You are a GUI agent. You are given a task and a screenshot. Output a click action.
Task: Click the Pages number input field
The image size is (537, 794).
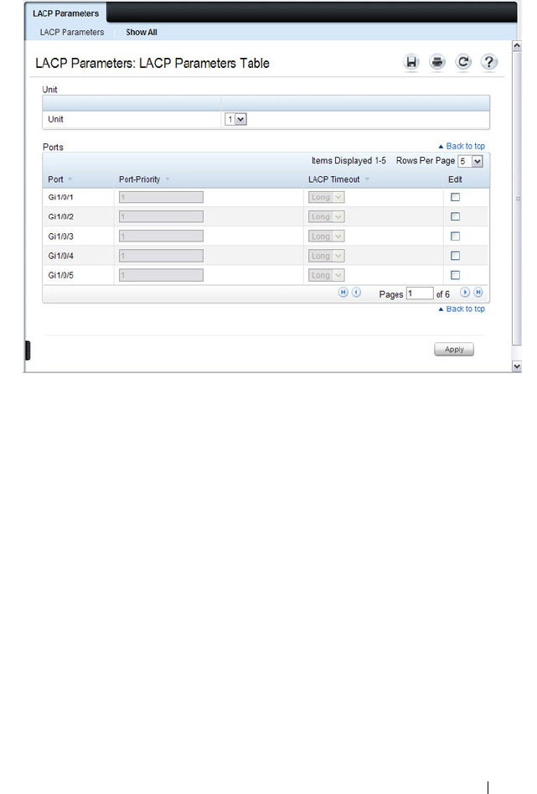tap(420, 293)
